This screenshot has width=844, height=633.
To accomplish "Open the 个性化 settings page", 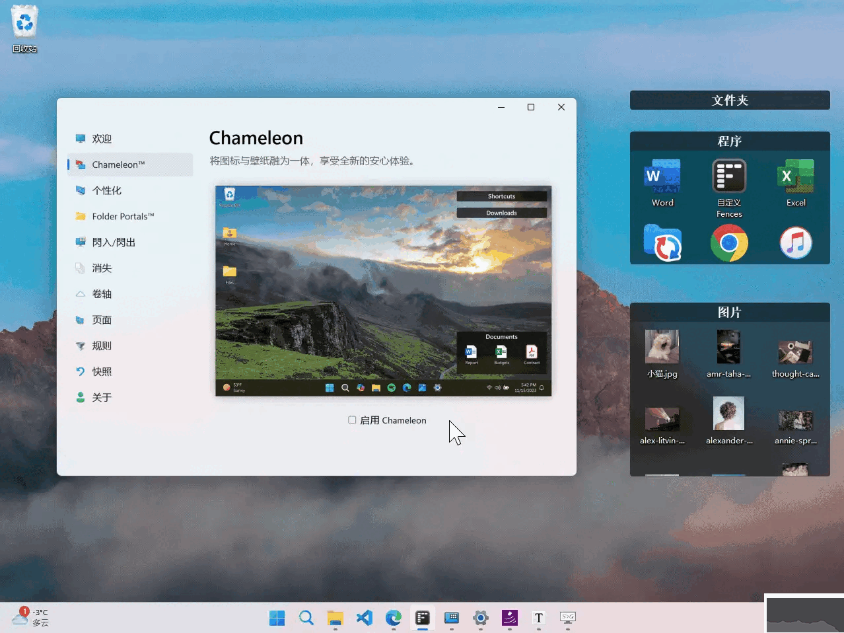I will pyautogui.click(x=130, y=190).
